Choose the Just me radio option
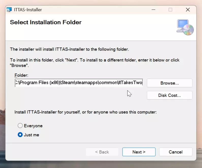 click(x=20, y=135)
